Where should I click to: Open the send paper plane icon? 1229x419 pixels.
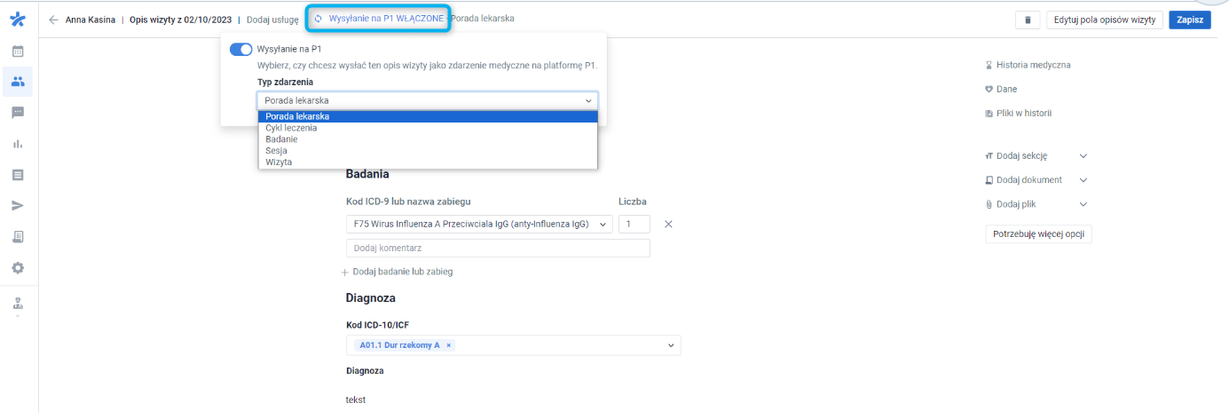click(18, 206)
